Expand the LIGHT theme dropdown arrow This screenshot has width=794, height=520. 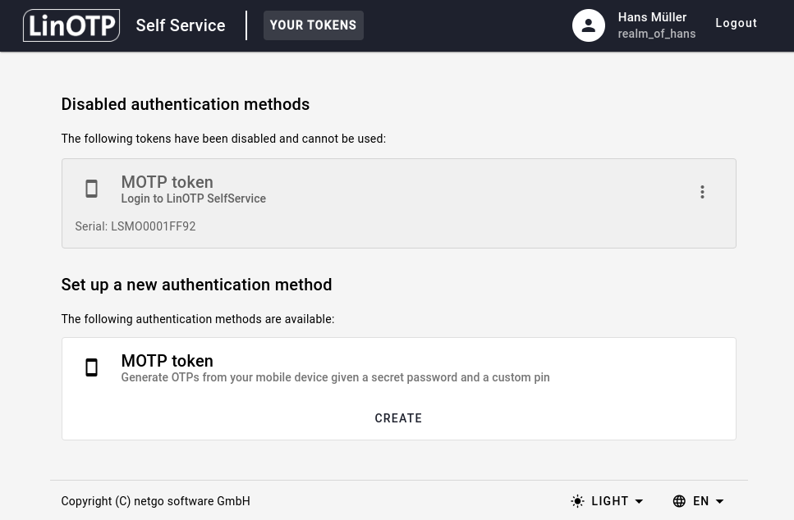tap(639, 501)
